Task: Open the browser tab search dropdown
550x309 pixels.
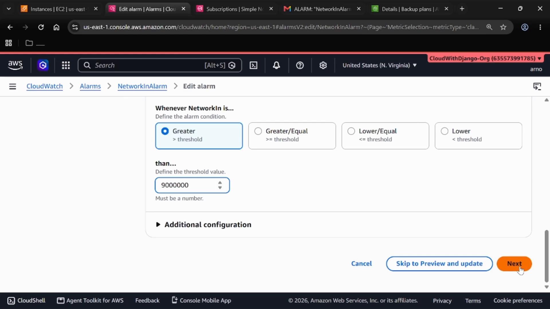Action: point(9,9)
